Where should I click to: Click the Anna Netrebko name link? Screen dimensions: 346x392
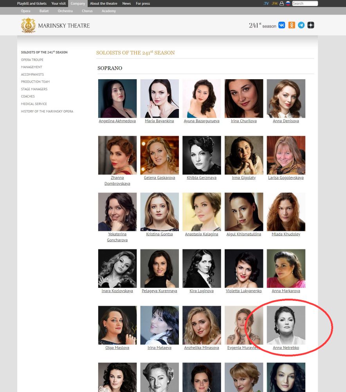(x=286, y=348)
